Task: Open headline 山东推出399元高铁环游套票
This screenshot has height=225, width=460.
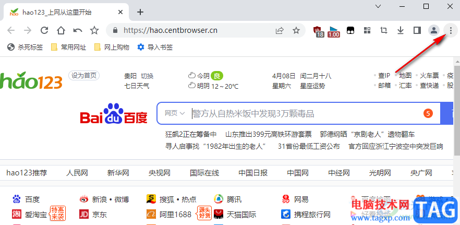Action: click(x=269, y=135)
